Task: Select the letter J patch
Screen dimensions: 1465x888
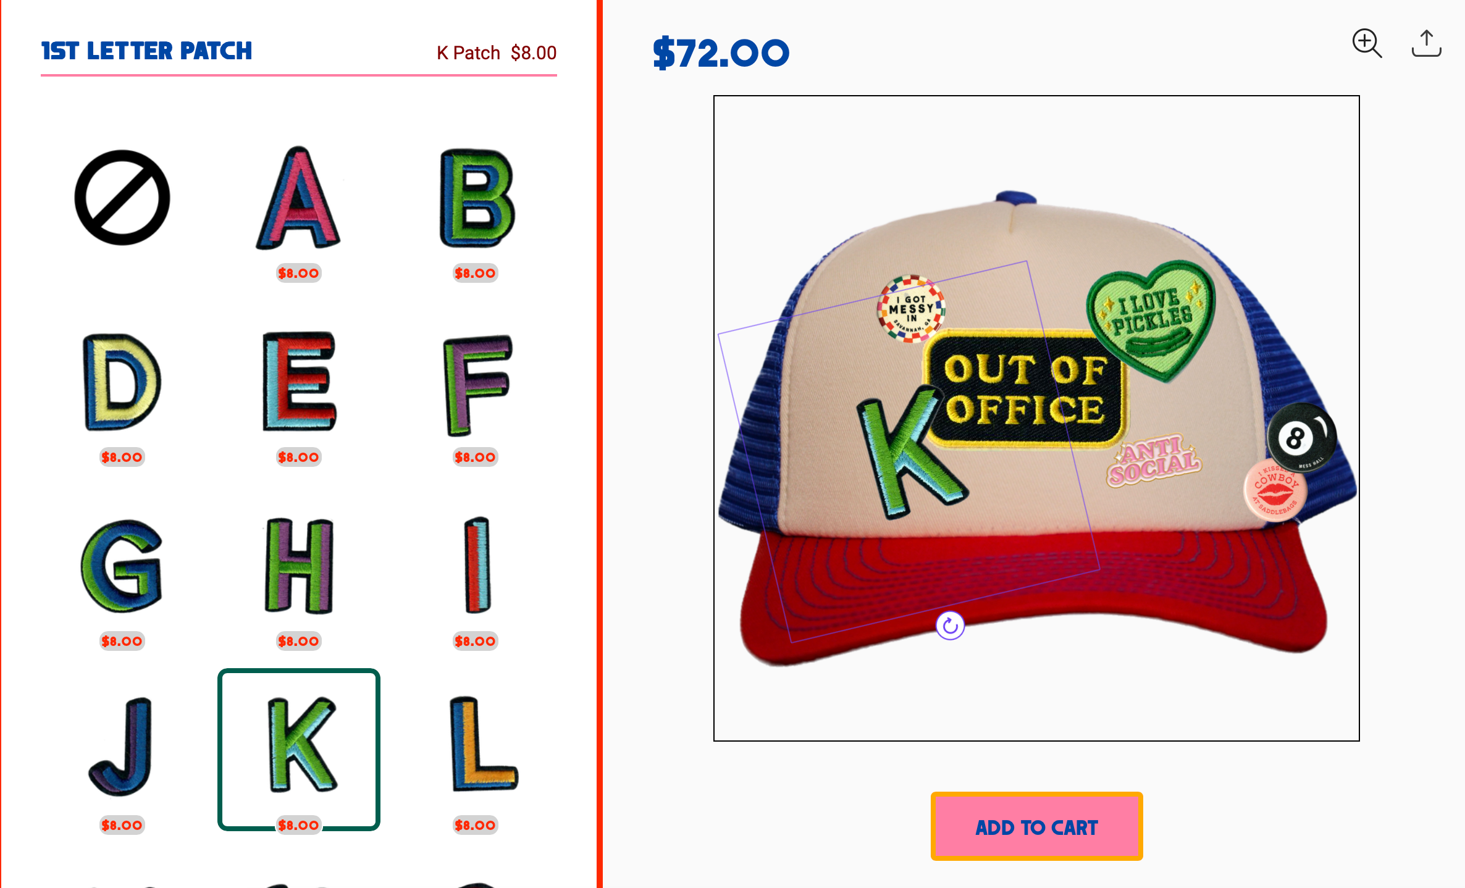Action: coord(122,746)
